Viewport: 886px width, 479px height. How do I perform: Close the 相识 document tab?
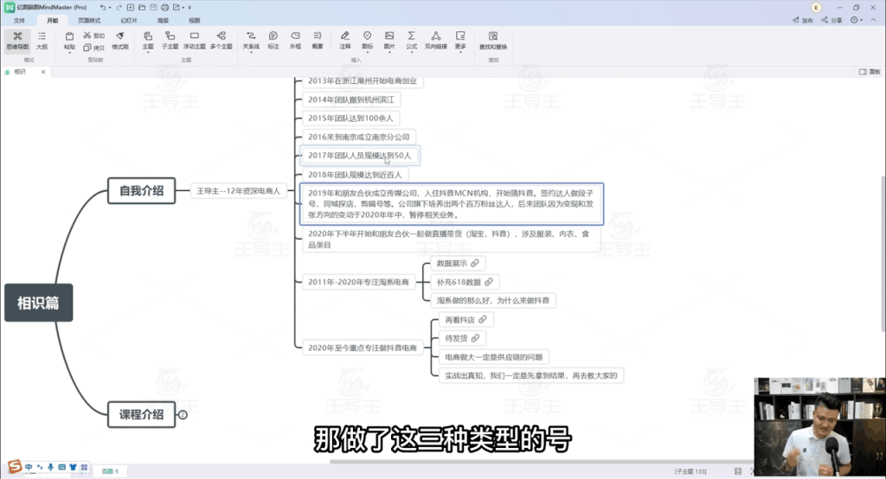click(x=43, y=72)
